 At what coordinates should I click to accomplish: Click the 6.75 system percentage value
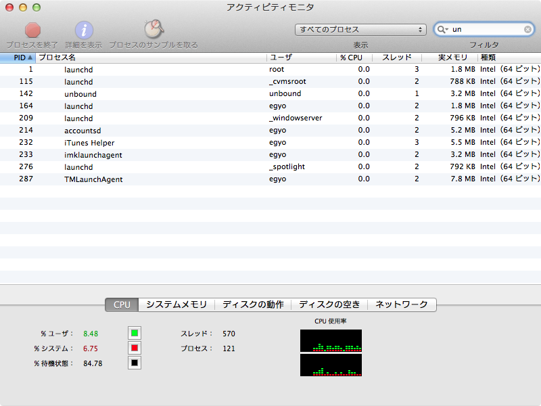point(91,348)
